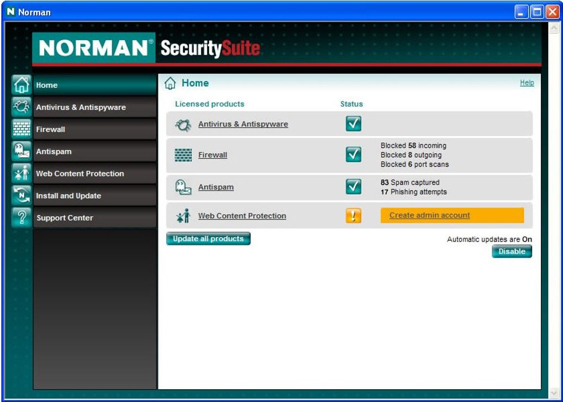Click the bug icon in Antivirus product row
Viewport: 563px width, 402px height.
click(183, 125)
